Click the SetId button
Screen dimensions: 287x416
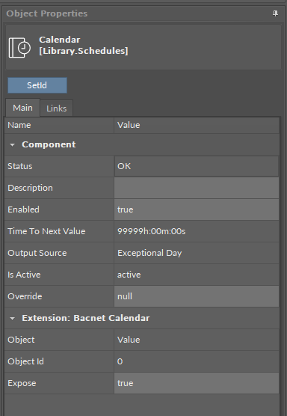pyautogui.click(x=37, y=85)
